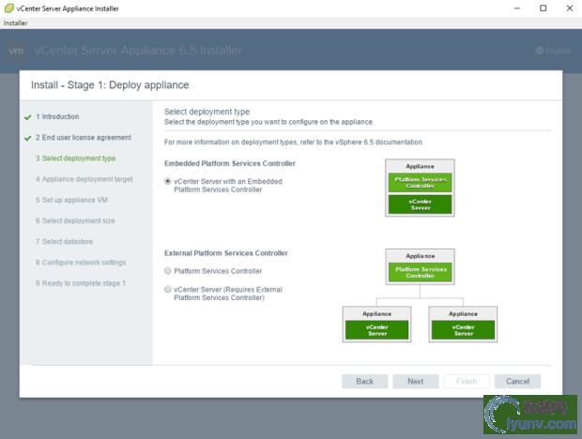Proceed with the Next button
This screenshot has width=582, height=439.
point(416,381)
